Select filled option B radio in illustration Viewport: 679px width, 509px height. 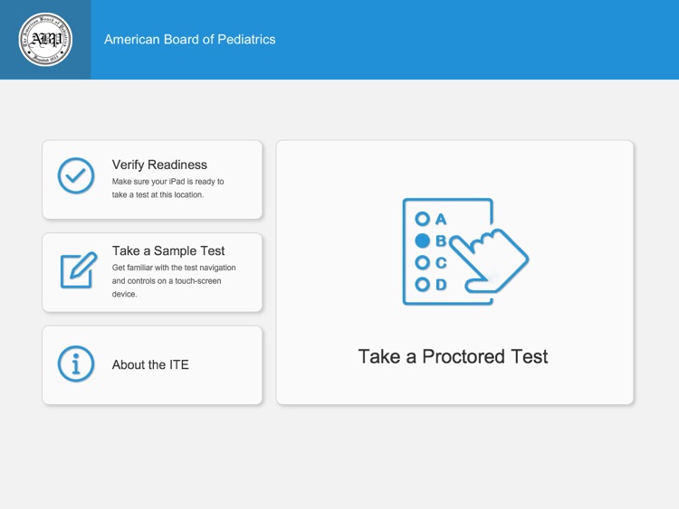pyautogui.click(x=422, y=240)
